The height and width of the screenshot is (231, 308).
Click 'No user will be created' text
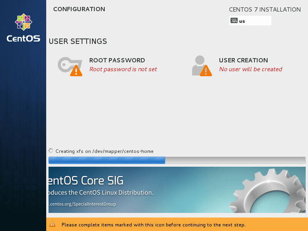(251, 69)
